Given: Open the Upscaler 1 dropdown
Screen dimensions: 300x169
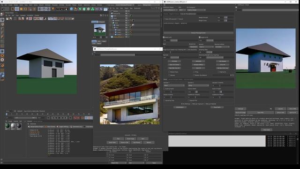Looking at the screenshot, I should click(174, 85).
